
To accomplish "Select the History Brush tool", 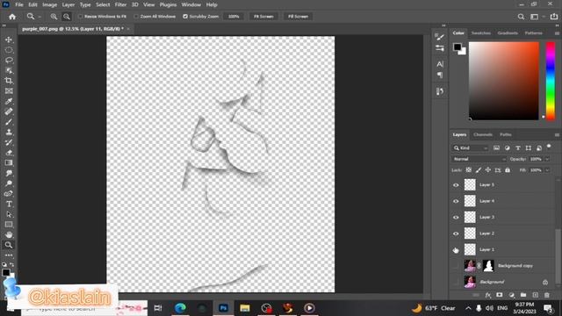I will tap(9, 142).
